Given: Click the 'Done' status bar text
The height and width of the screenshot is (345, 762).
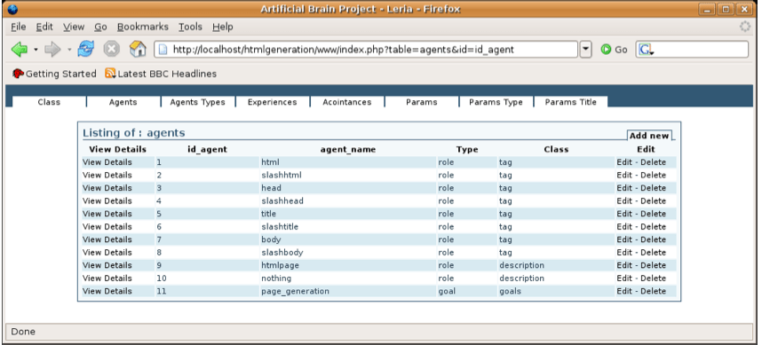Looking at the screenshot, I should (23, 332).
